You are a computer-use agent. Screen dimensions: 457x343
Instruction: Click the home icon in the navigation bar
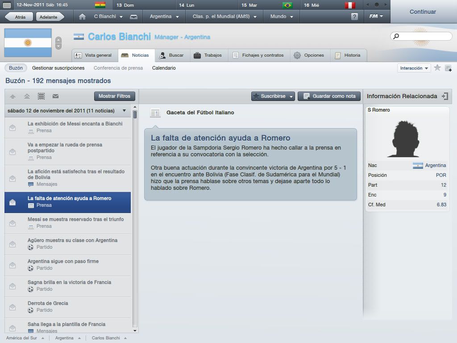[x=82, y=17]
